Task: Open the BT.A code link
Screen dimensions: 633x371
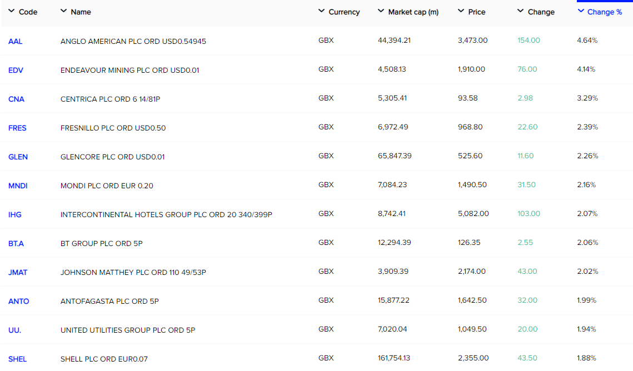Action: 16,244
